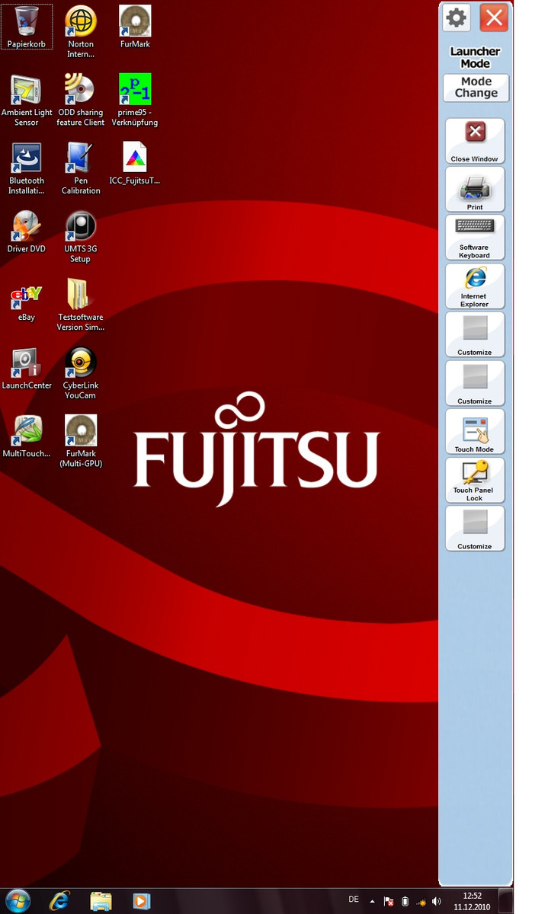Image resolution: width=548 pixels, height=914 pixels.
Task: Open the LaunchCenter shortcut
Action: coord(27,369)
